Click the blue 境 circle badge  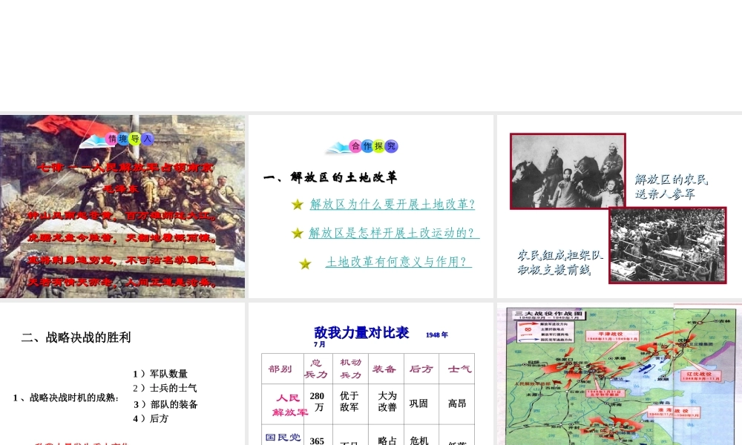[x=123, y=139]
